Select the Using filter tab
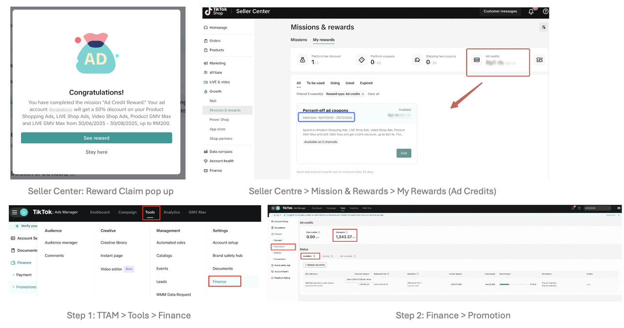 tap(335, 83)
